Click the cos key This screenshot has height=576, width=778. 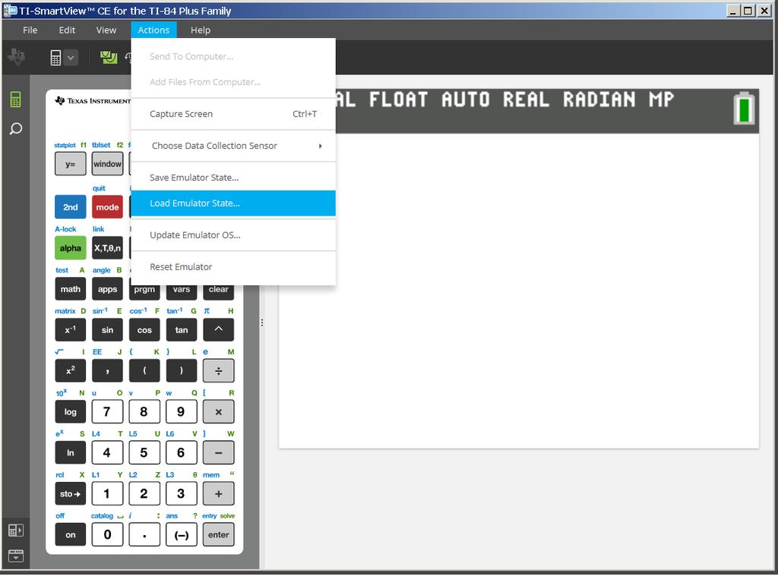tap(144, 329)
